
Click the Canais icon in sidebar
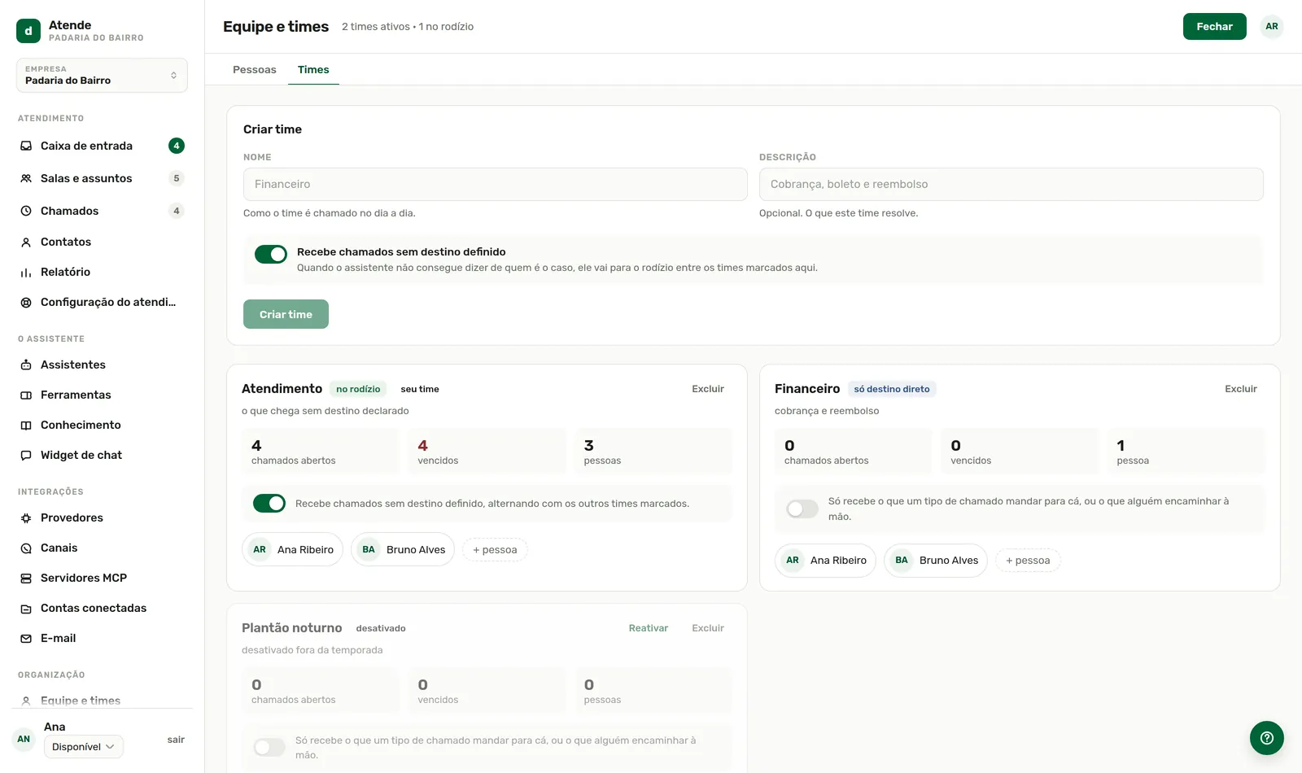(x=26, y=548)
